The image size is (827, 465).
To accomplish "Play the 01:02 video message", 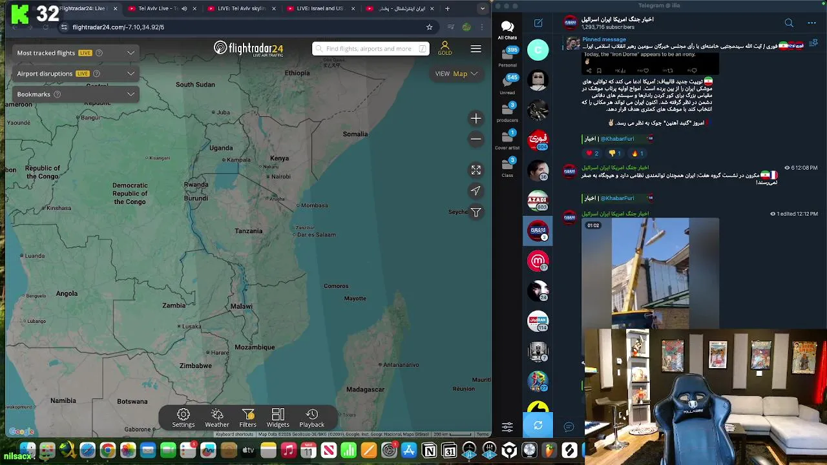I will 650,273.
